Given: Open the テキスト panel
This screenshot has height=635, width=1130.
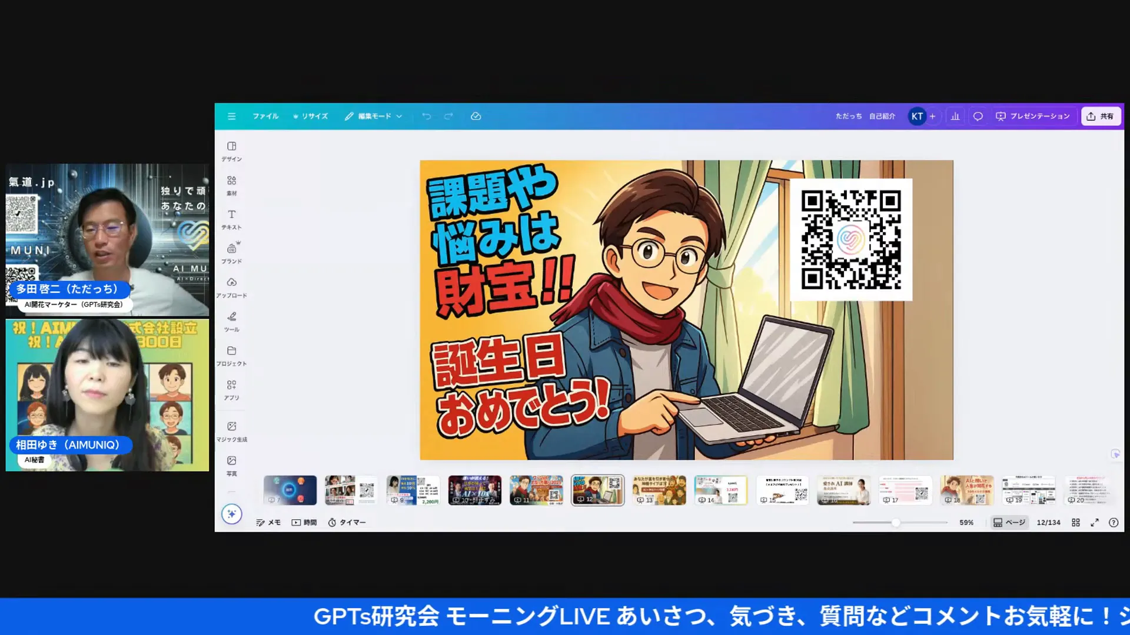Looking at the screenshot, I should 231,219.
